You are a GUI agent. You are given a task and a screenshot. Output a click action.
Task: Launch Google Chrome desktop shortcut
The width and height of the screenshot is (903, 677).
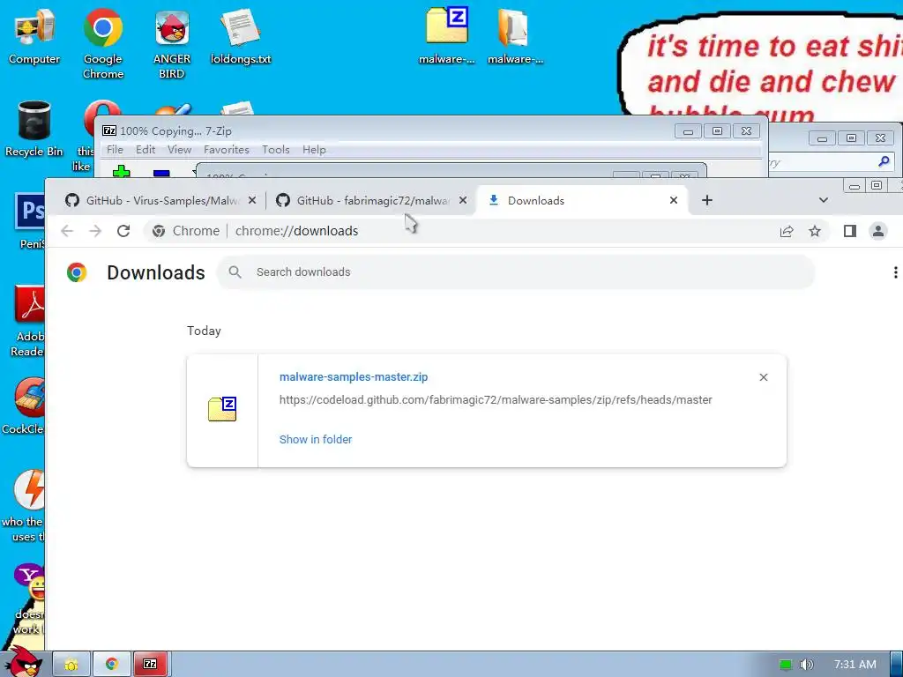(103, 42)
